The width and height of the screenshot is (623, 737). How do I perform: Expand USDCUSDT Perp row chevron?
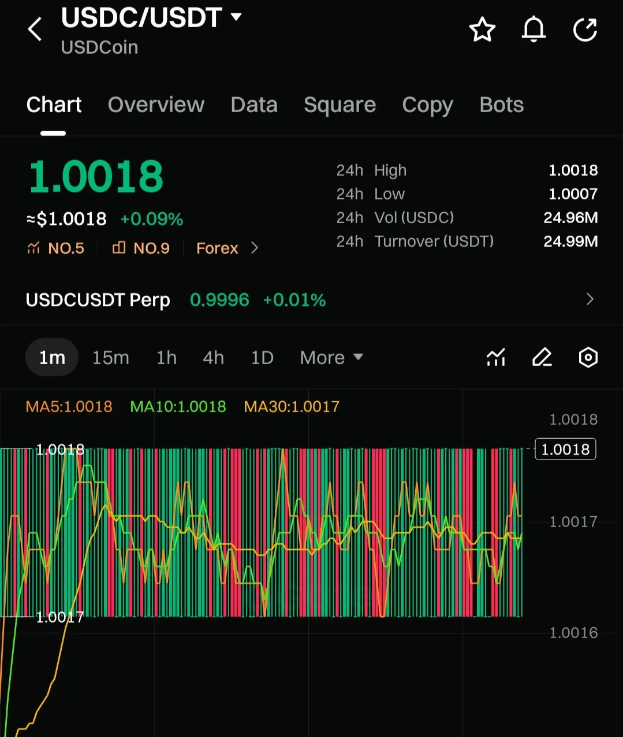coord(590,299)
